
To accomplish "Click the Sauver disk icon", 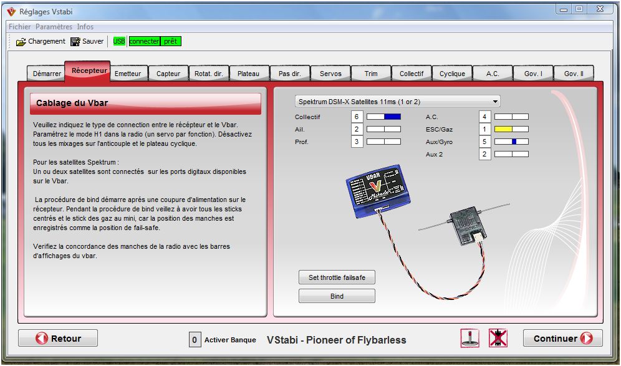I will pos(75,42).
